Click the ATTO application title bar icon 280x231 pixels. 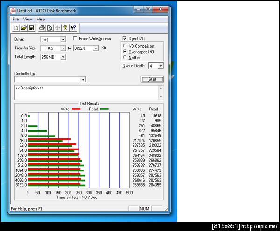click(x=13, y=11)
